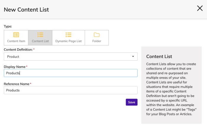Click the Content List bullet-list icon

[40, 35]
